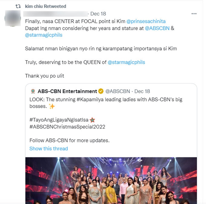The height and width of the screenshot is (204, 206).
Task: Click 'Show this thread' link
Action: tap(49, 149)
